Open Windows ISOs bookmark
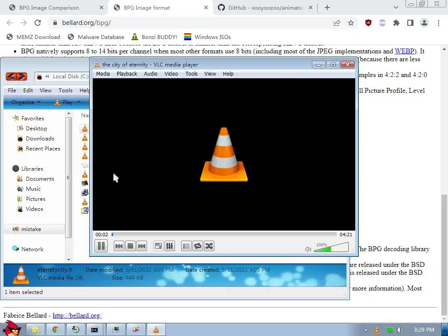 207,37
